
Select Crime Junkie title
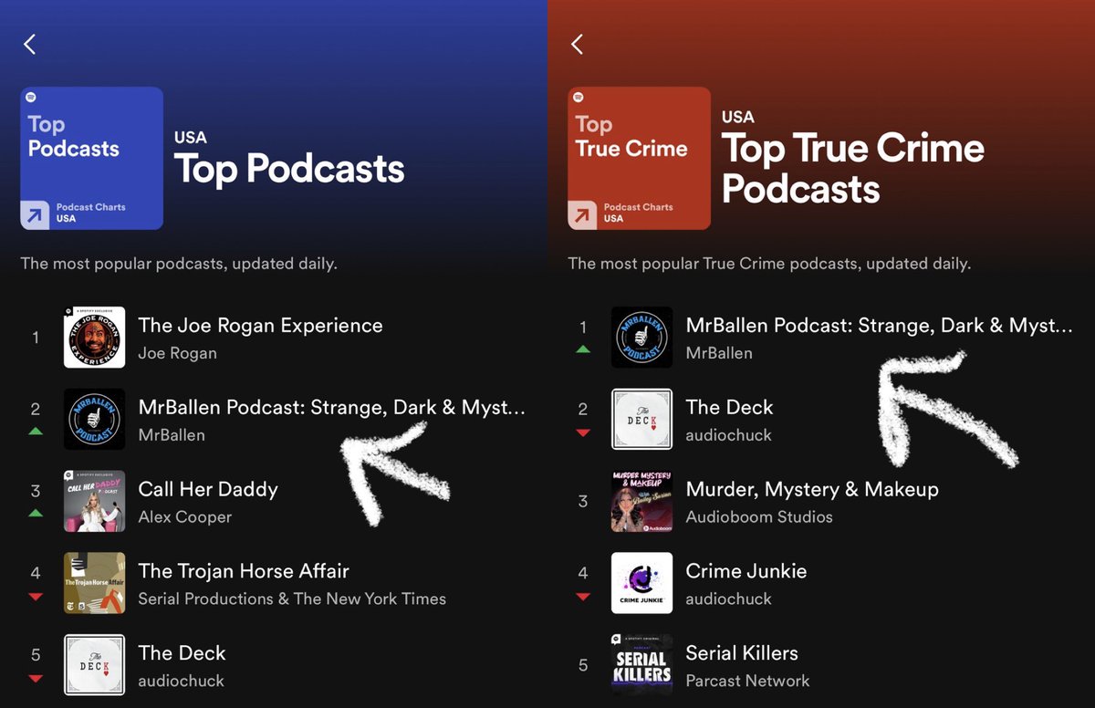746,571
